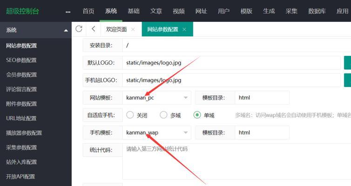
Task: Open 网站参数配置 in the sidebar
Action: 21,46
